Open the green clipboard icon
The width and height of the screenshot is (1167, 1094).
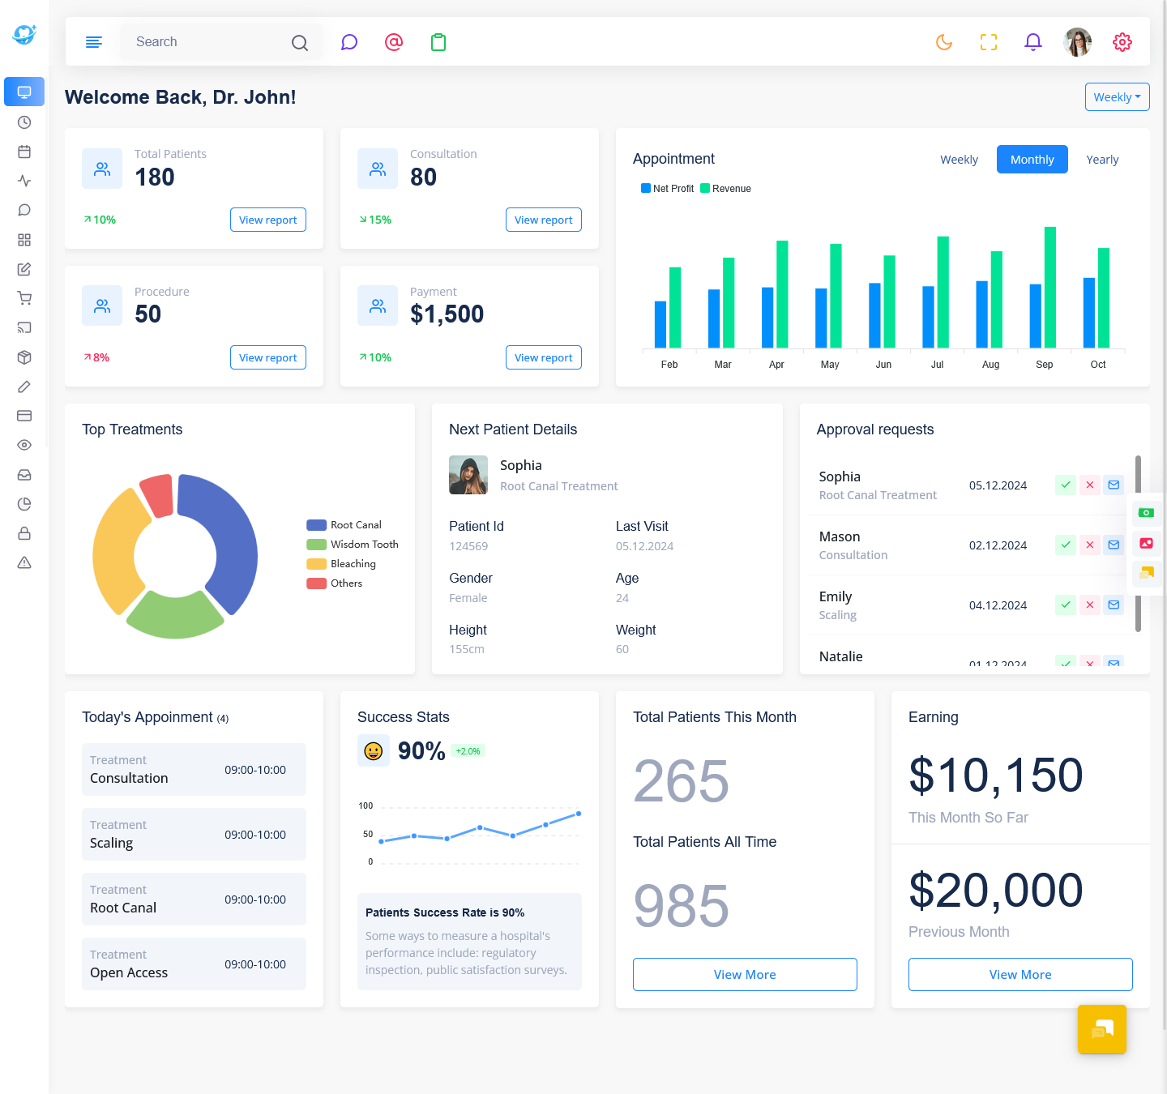[438, 42]
